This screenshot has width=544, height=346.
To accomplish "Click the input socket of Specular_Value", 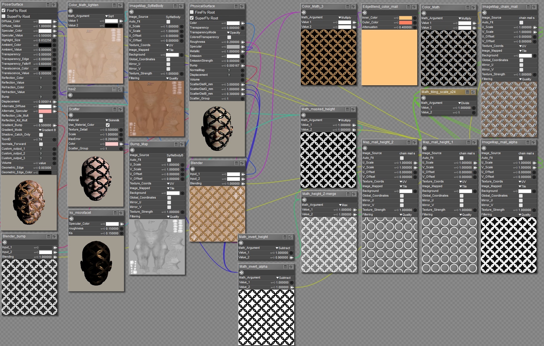I will (54, 36).
